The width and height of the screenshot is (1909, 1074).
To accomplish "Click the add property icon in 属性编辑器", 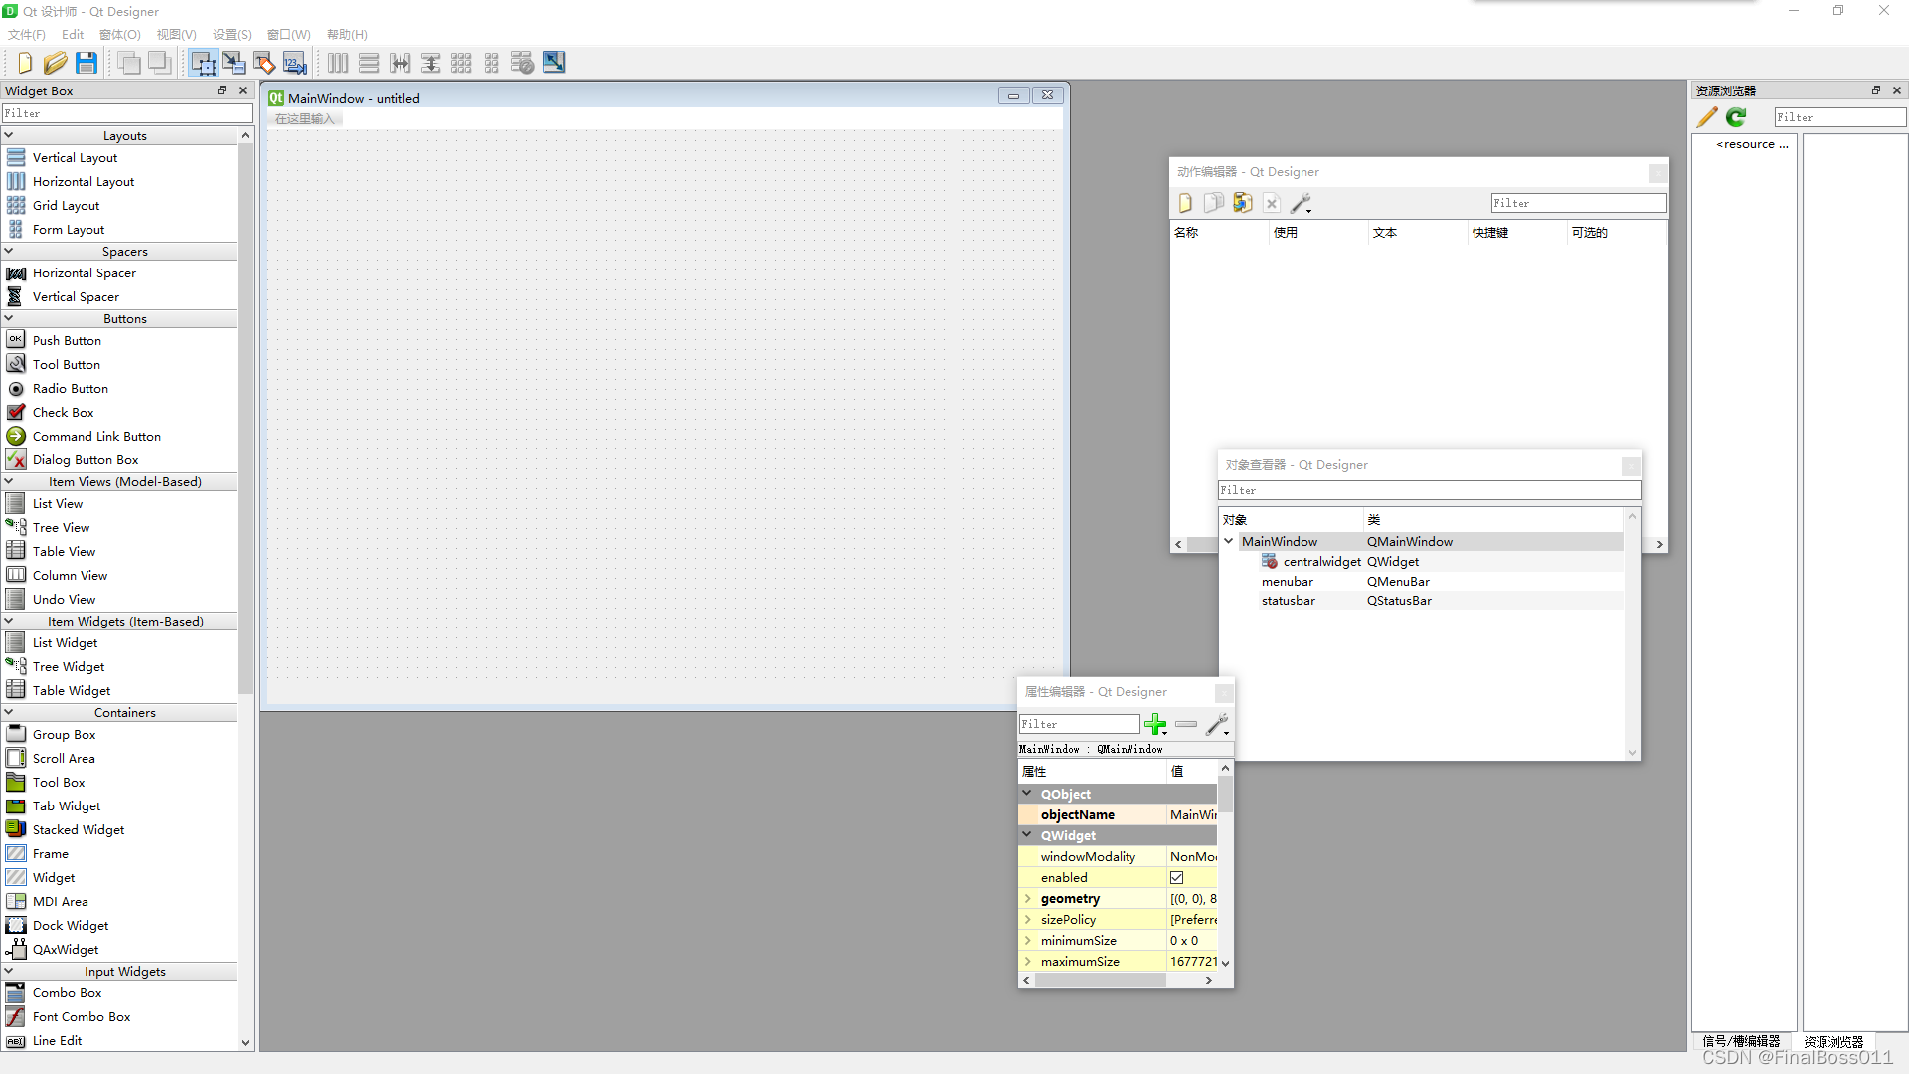I will (x=1155, y=723).
